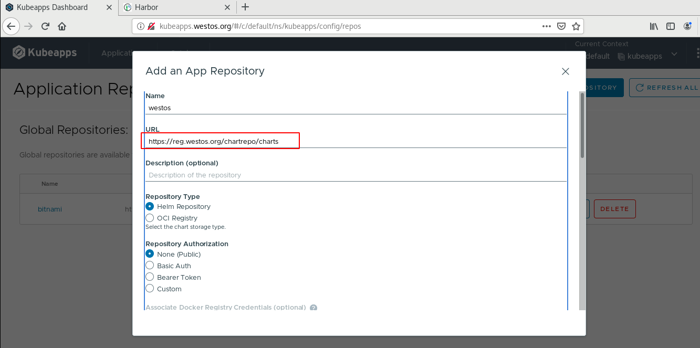Click the repository URL input field
Image resolution: width=700 pixels, height=348 pixels.
pyautogui.click(x=356, y=141)
